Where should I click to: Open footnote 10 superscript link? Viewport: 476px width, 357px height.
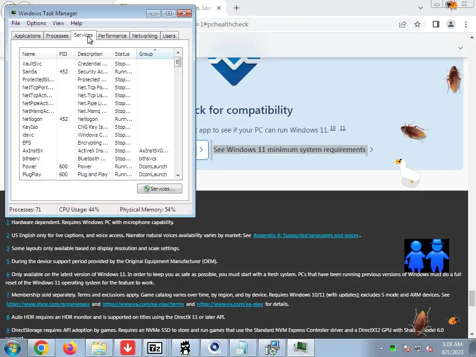pos(333,128)
